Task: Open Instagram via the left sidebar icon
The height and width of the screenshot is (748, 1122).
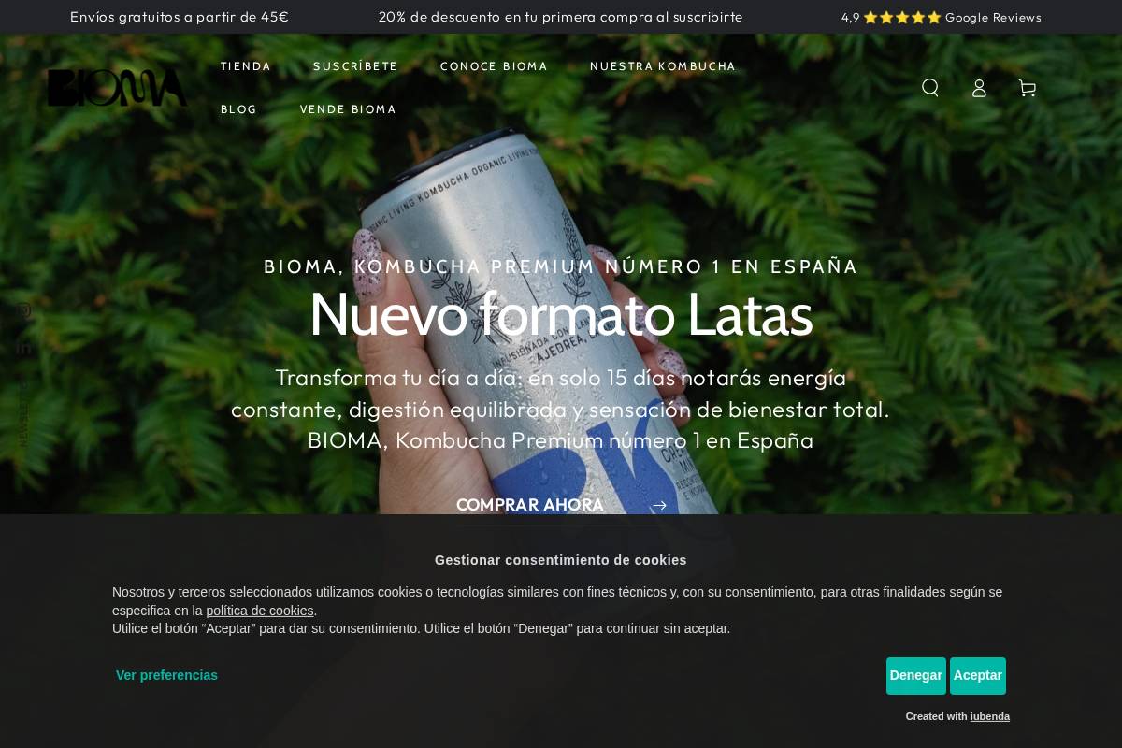Action: [x=25, y=310]
